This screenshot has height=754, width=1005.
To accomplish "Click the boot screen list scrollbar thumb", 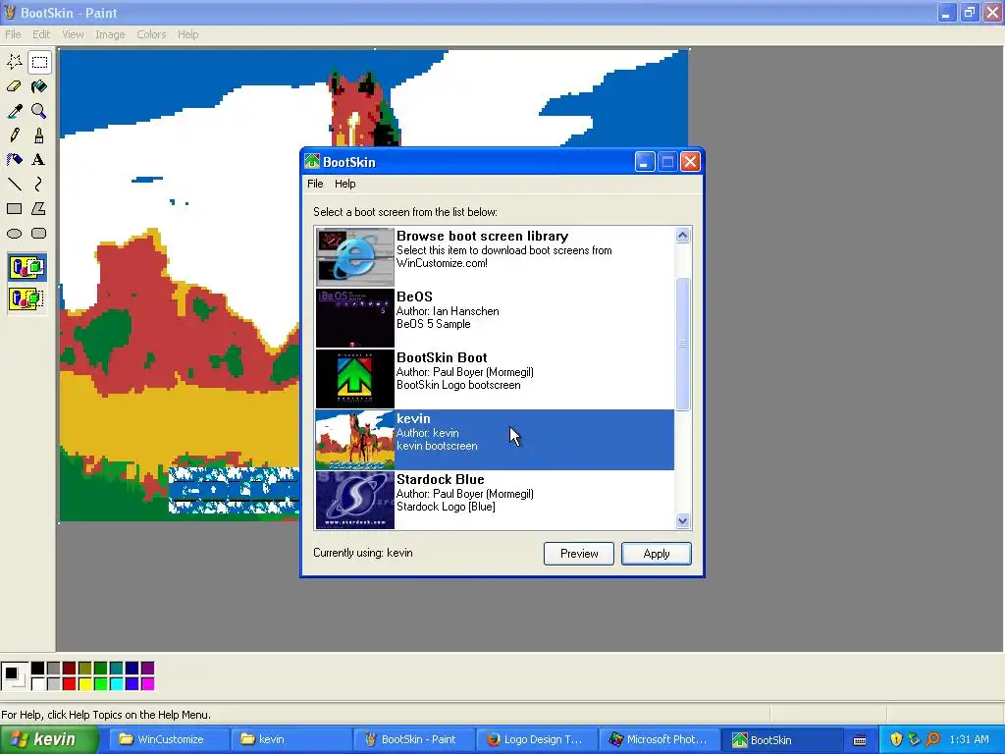I will pyautogui.click(x=683, y=344).
